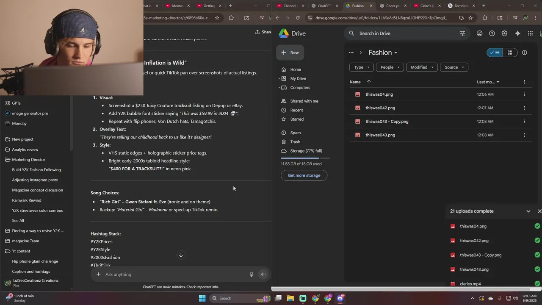
Task: Open Task View on taskbar
Action: (278, 298)
